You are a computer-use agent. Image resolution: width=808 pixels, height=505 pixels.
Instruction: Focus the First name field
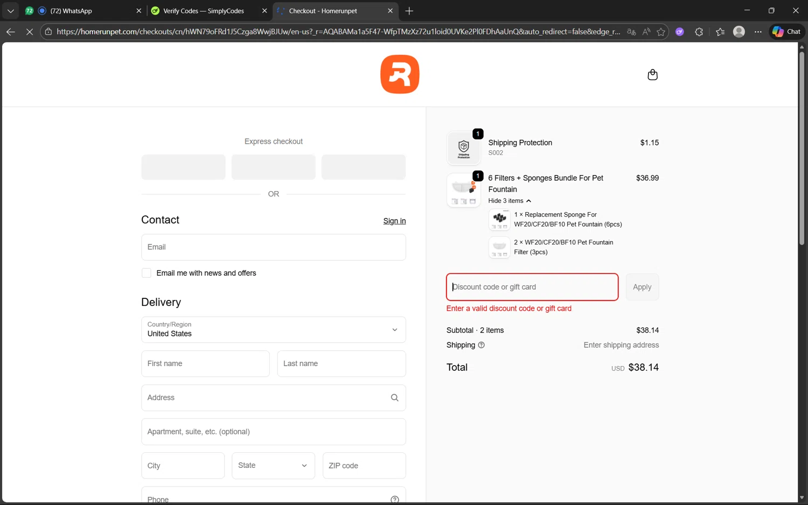205,363
